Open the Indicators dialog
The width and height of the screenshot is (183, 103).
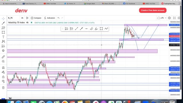point(49,18)
